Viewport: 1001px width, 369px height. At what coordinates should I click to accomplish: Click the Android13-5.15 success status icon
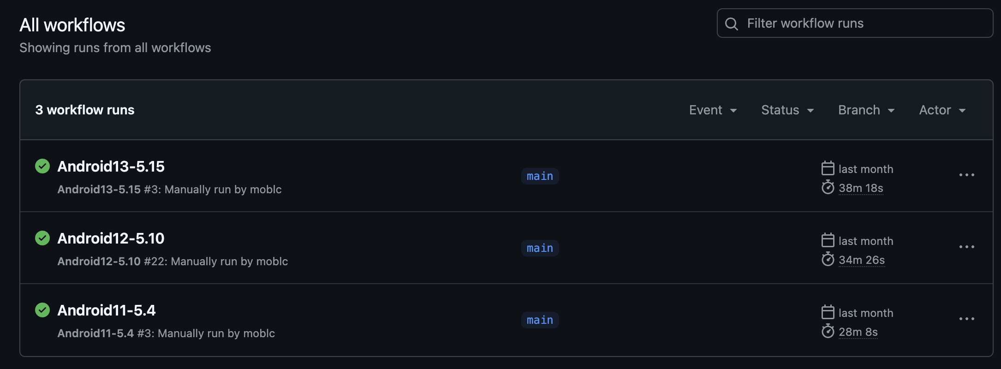point(42,166)
